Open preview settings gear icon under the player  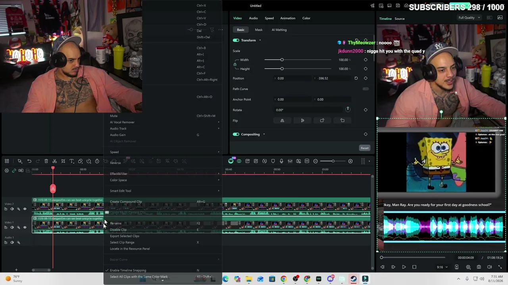(x=468, y=267)
